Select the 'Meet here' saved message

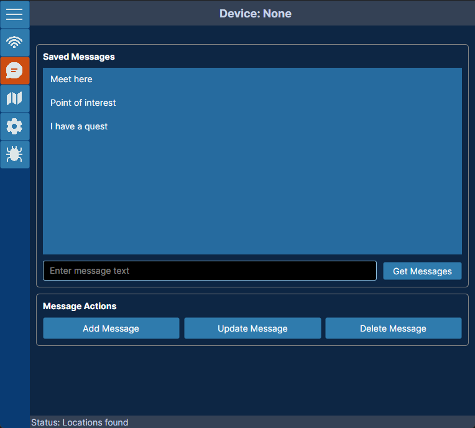point(252,79)
